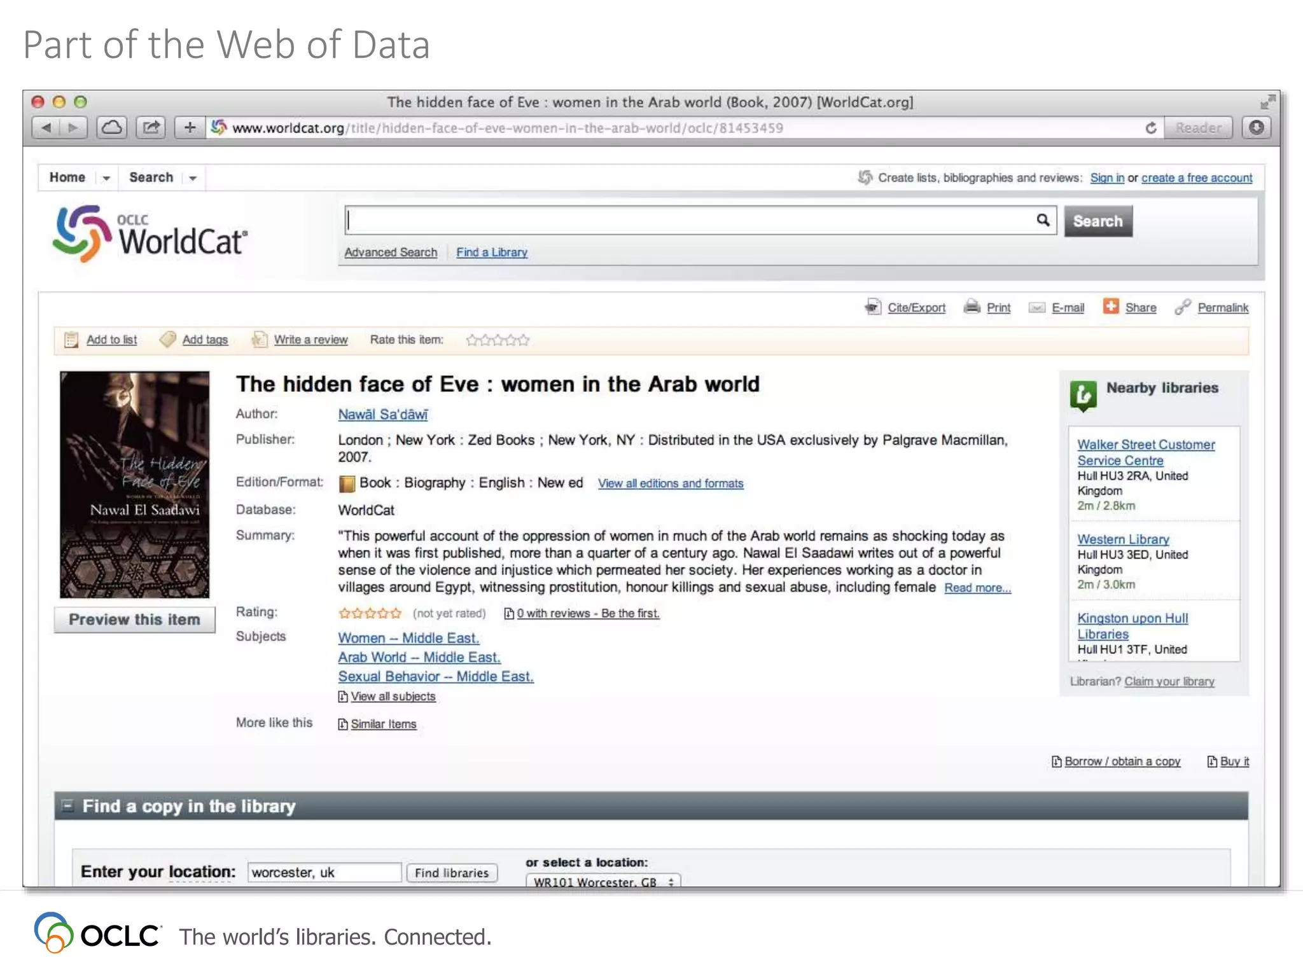Viewport: 1303px width, 977px height.
Task: Open subject Arab World -- Middle East
Action: tap(419, 657)
